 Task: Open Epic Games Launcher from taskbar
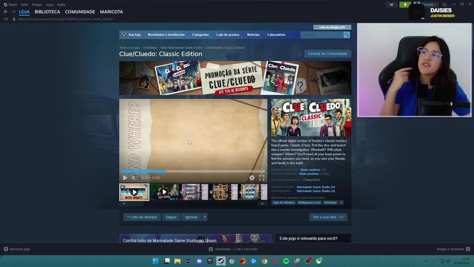tap(210, 261)
